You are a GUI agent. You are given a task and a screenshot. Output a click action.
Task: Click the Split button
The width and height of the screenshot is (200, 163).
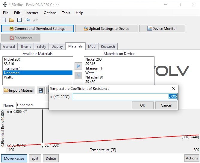pos(35,159)
